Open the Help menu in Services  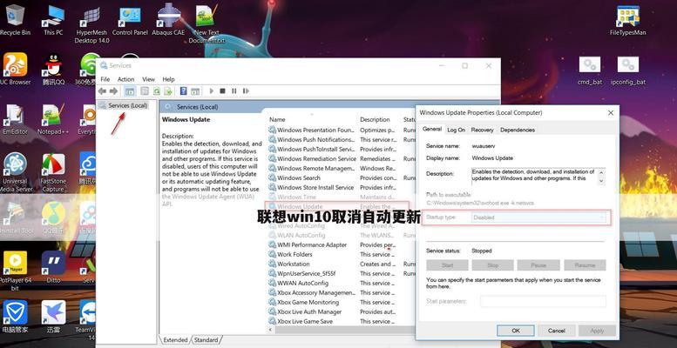pos(168,79)
